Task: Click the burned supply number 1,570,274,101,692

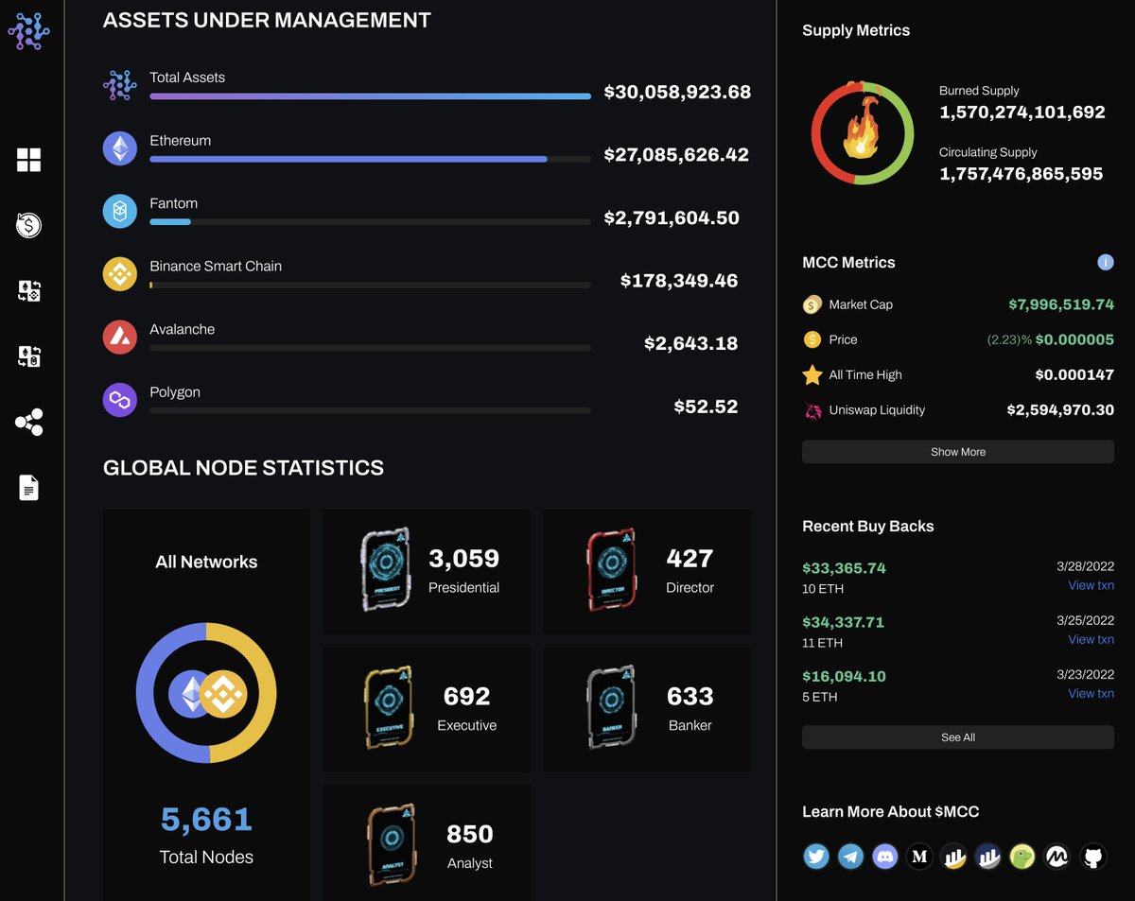Action: pyautogui.click(x=1022, y=112)
